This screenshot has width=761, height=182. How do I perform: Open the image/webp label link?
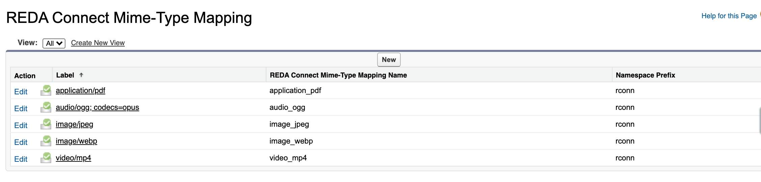tap(76, 141)
